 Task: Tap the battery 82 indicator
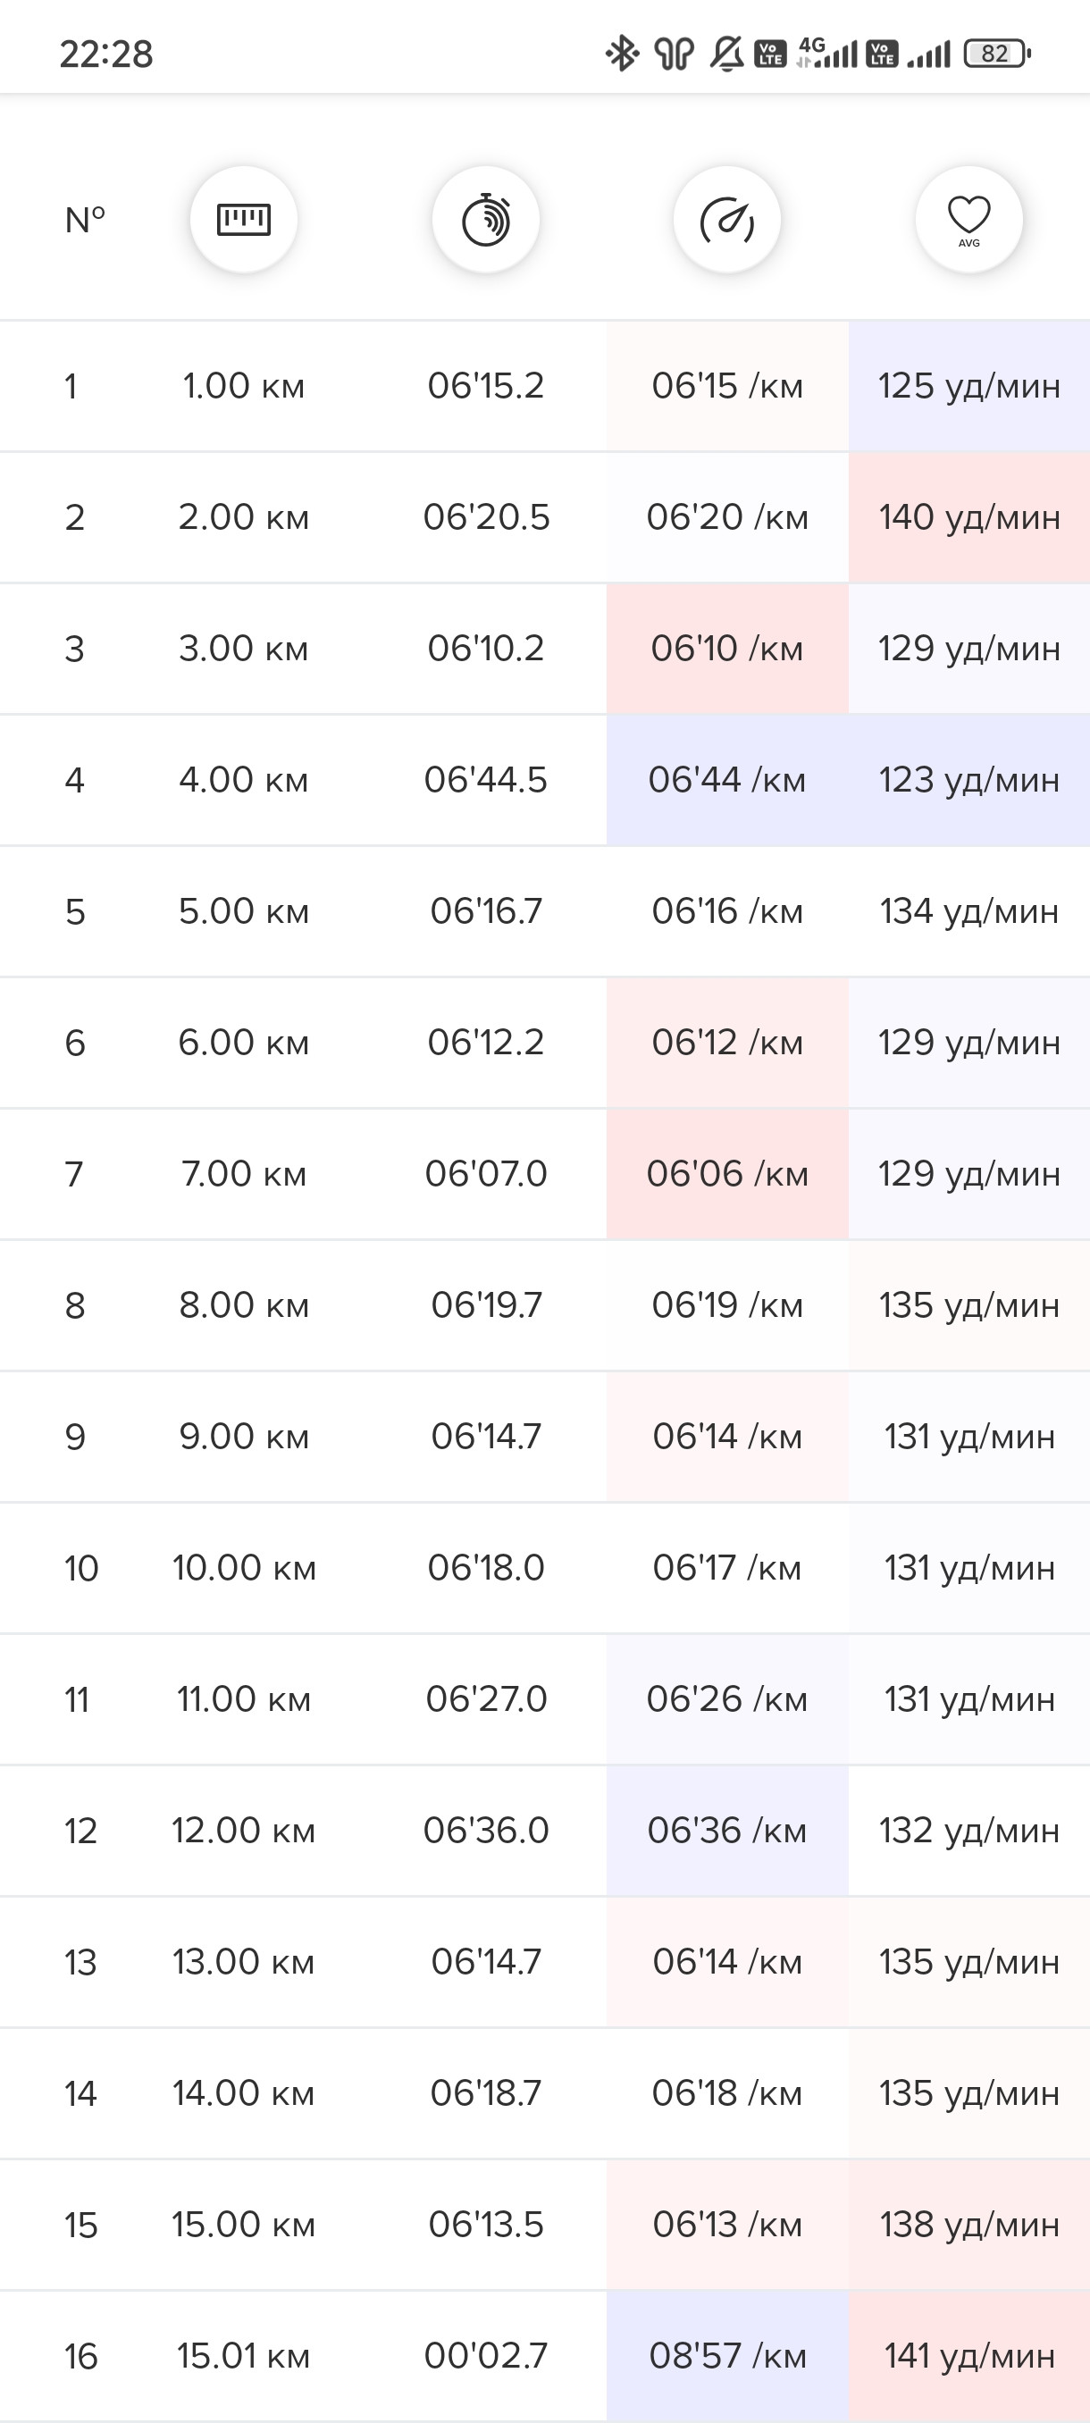(997, 54)
